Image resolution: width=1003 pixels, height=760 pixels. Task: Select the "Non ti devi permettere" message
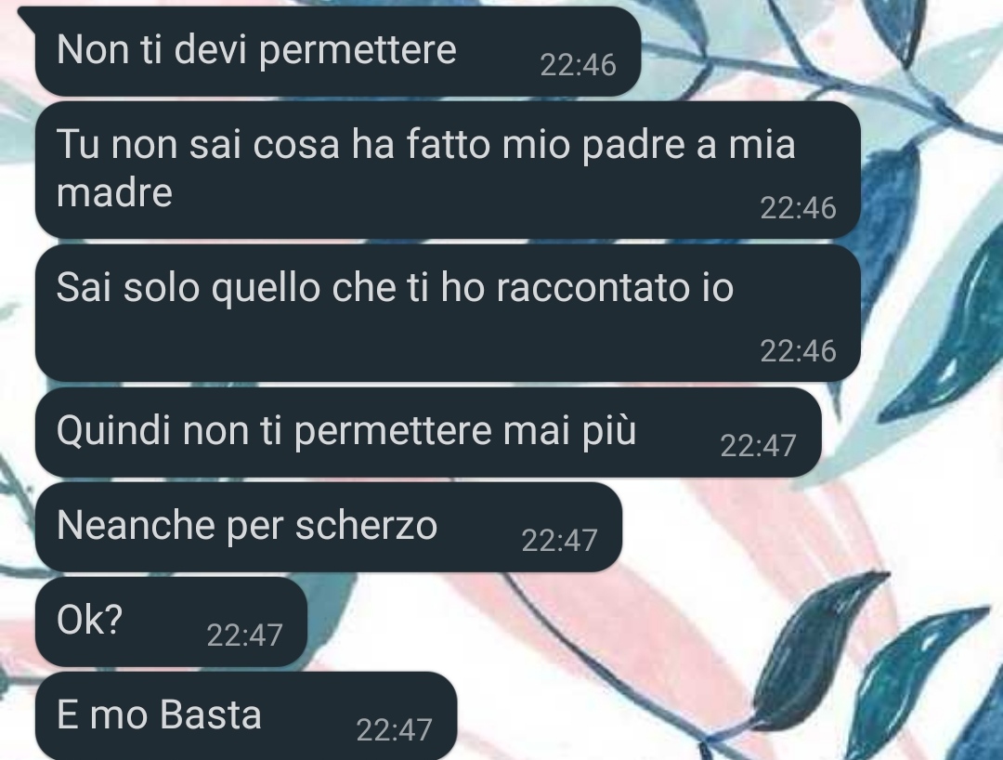pyautogui.click(x=338, y=52)
